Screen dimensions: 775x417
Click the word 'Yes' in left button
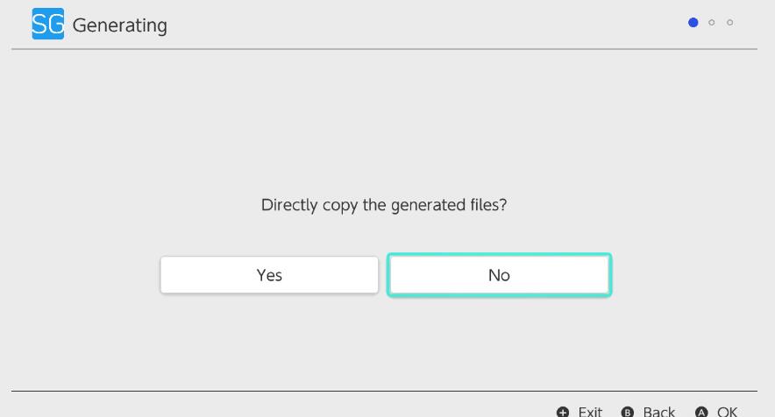pos(269,275)
